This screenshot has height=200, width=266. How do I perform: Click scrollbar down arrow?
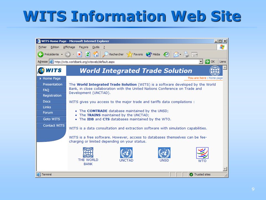click(x=225, y=169)
